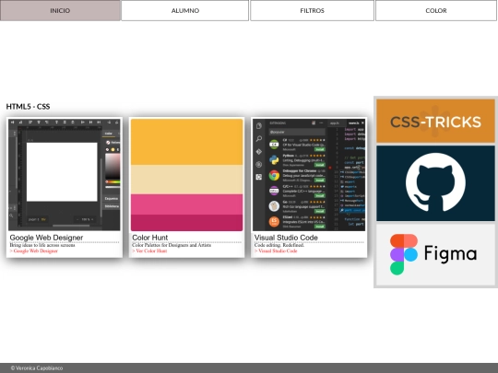
Task: Select the cream band in Color Hunt palette
Action: (186, 180)
